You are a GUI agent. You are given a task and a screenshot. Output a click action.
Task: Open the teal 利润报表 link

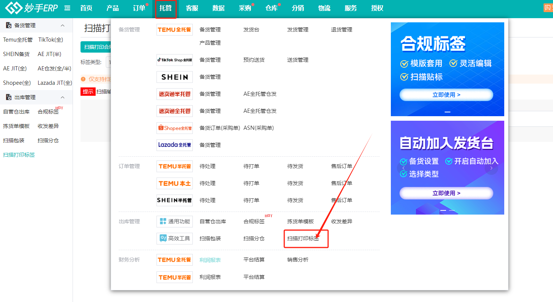tap(211, 259)
